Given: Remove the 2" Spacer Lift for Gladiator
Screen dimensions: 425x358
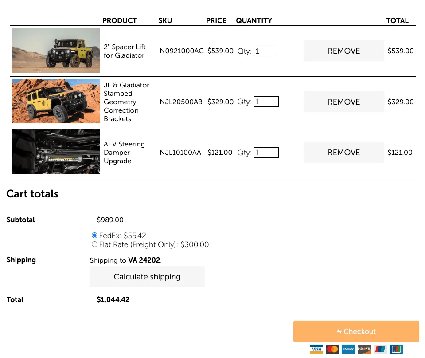Looking at the screenshot, I should [x=344, y=51].
